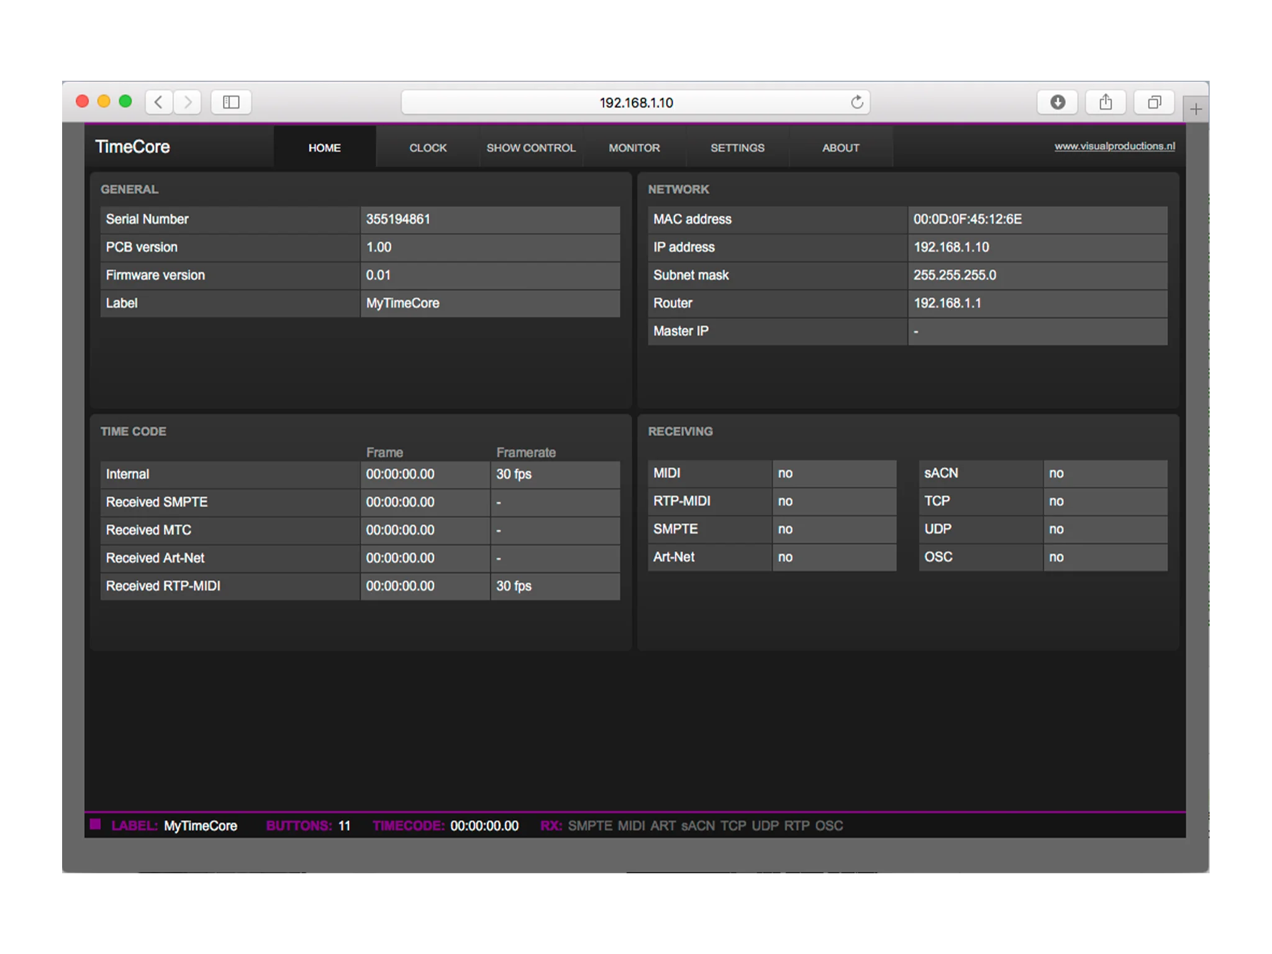Click the MIDI receiving status cell
Screen dimensions: 1272x954
coord(834,473)
